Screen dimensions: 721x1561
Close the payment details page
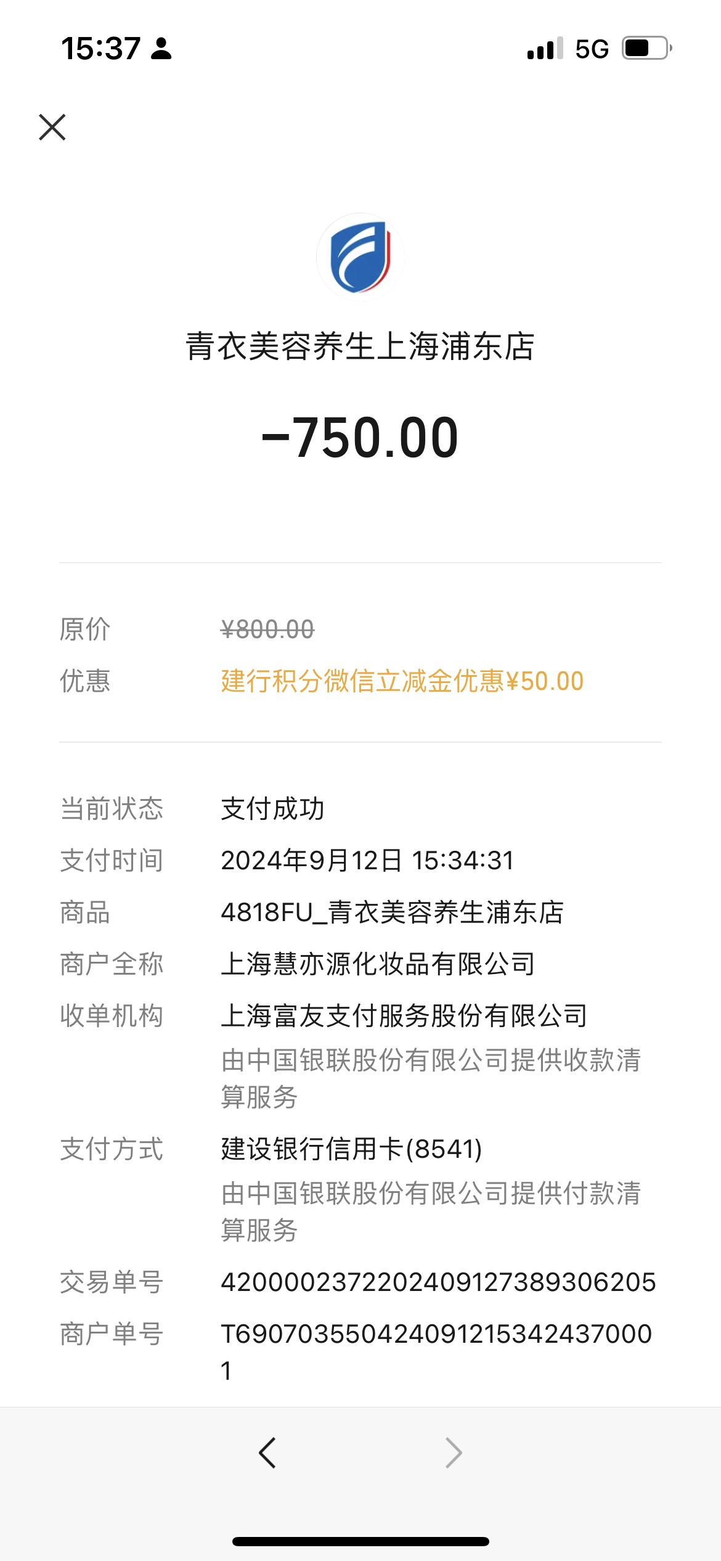click(52, 127)
